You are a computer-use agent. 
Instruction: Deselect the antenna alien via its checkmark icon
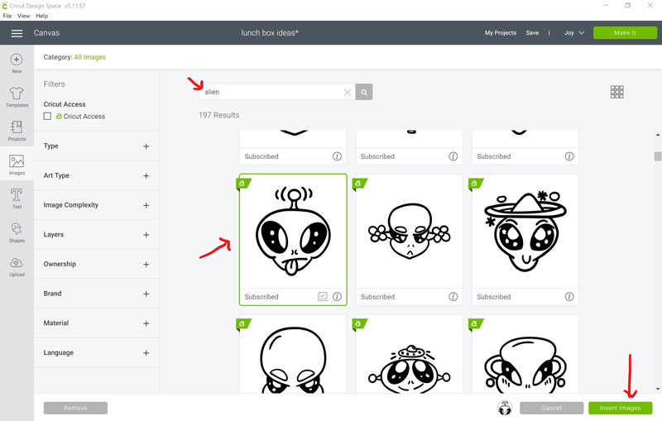pyautogui.click(x=323, y=296)
